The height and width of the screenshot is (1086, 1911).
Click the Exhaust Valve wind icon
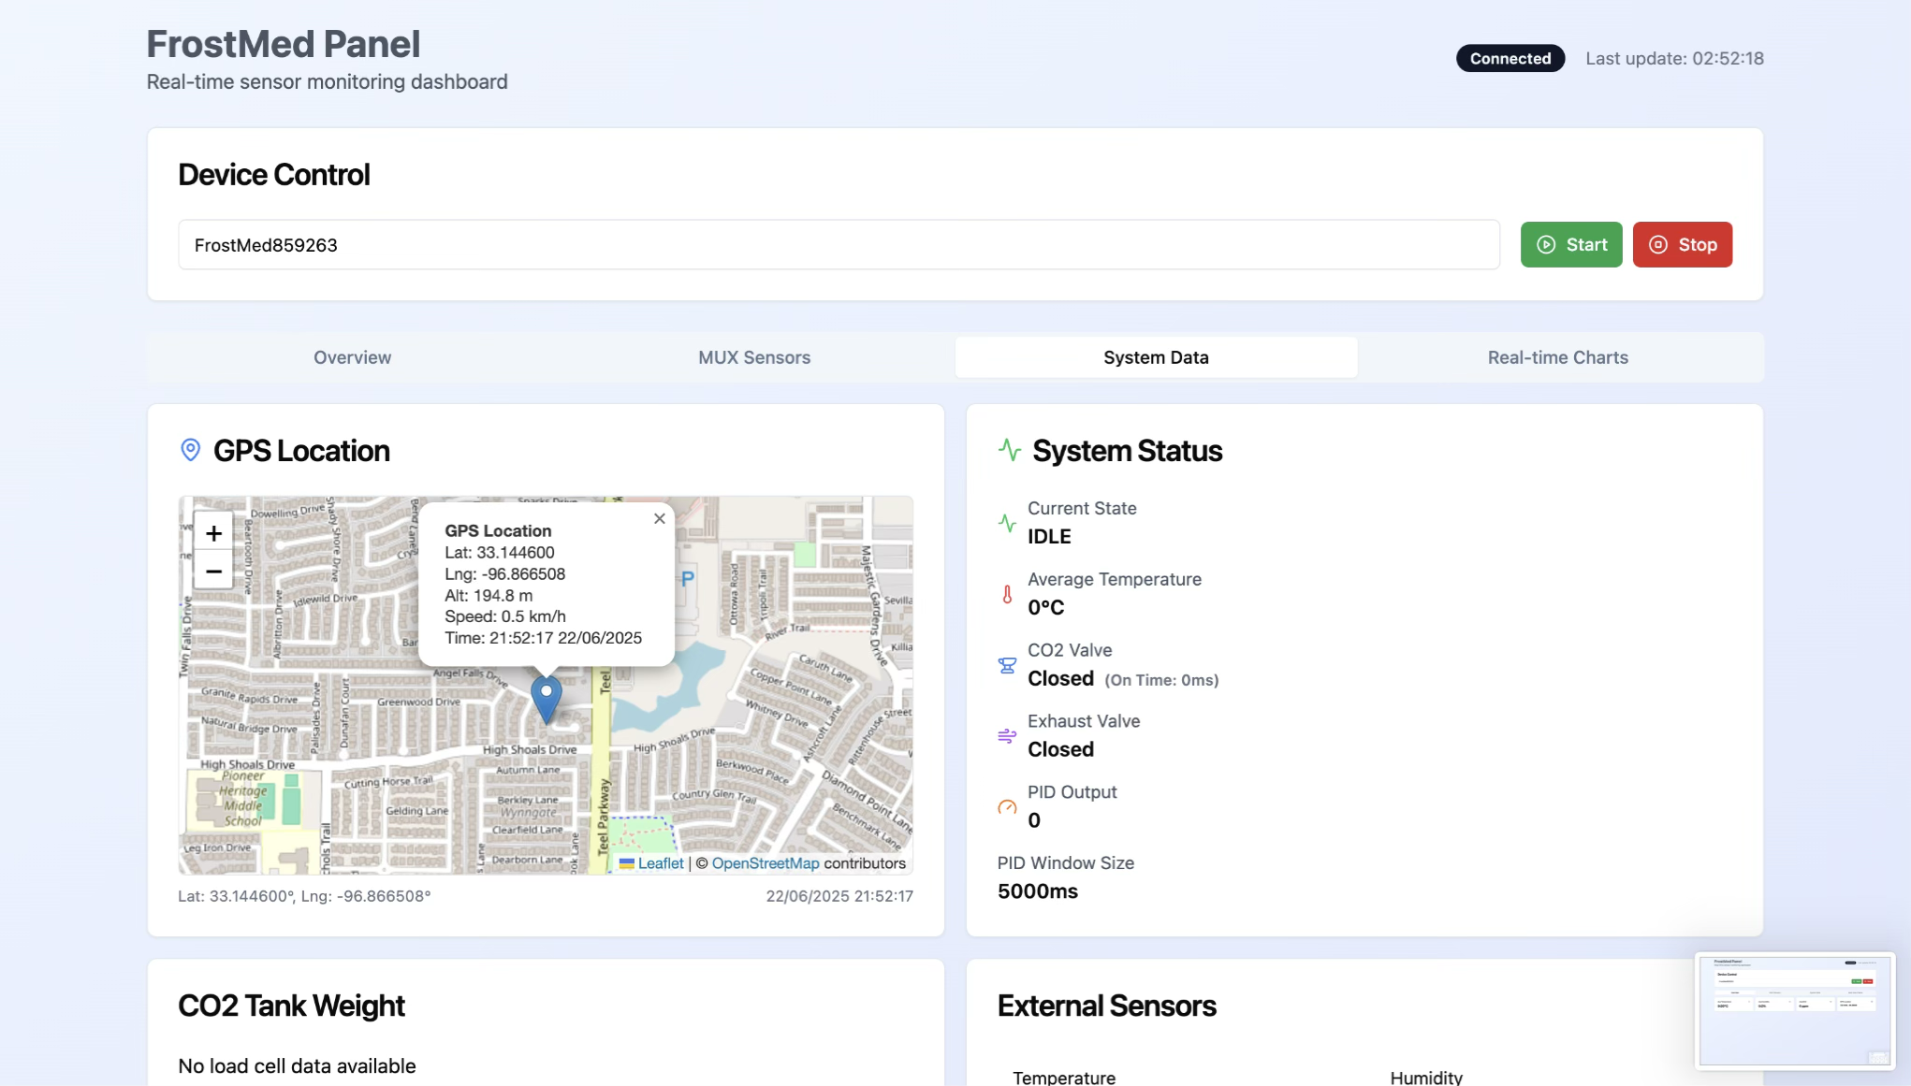1007,736
